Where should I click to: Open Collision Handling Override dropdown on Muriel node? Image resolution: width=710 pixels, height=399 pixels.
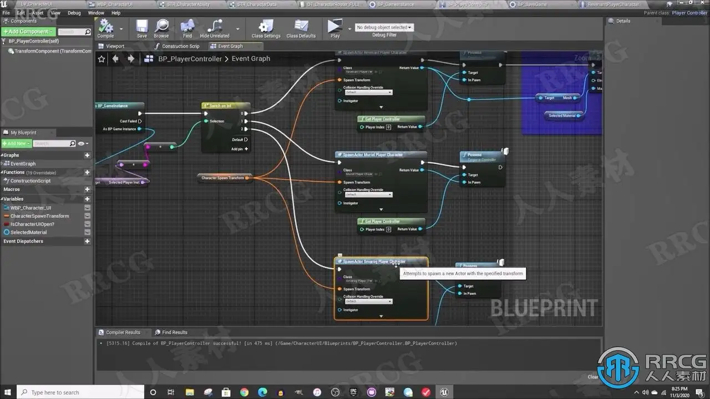(x=368, y=195)
